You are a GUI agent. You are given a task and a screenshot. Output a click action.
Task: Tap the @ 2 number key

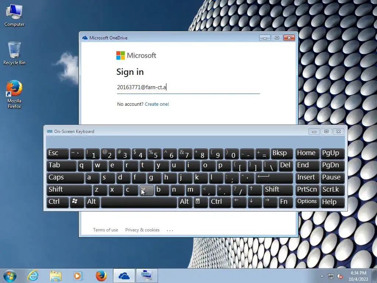click(108, 154)
